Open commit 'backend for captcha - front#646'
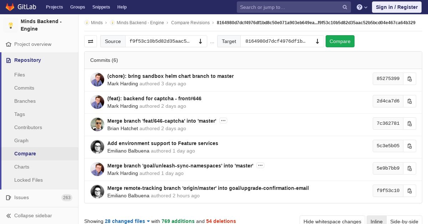 pos(154,98)
